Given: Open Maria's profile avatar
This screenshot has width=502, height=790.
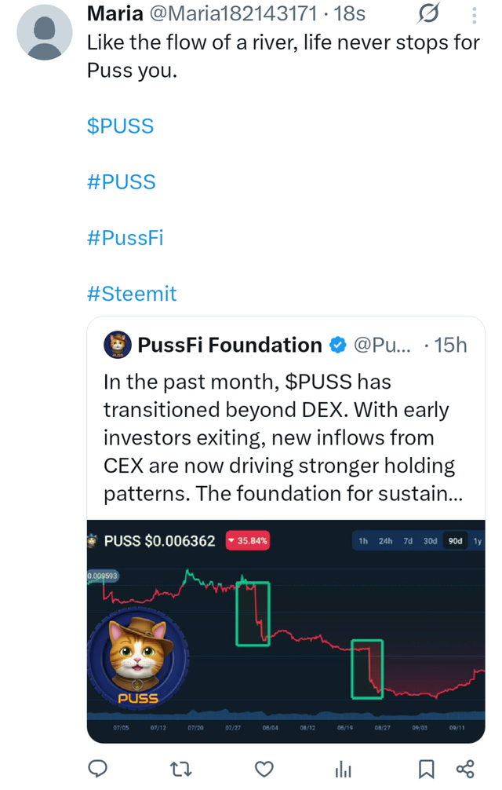Looking at the screenshot, I should [45, 32].
